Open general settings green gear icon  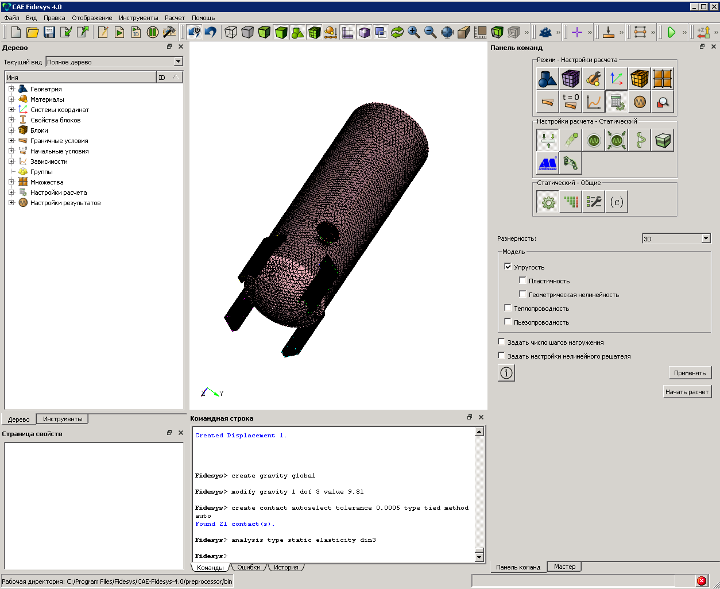pos(548,202)
